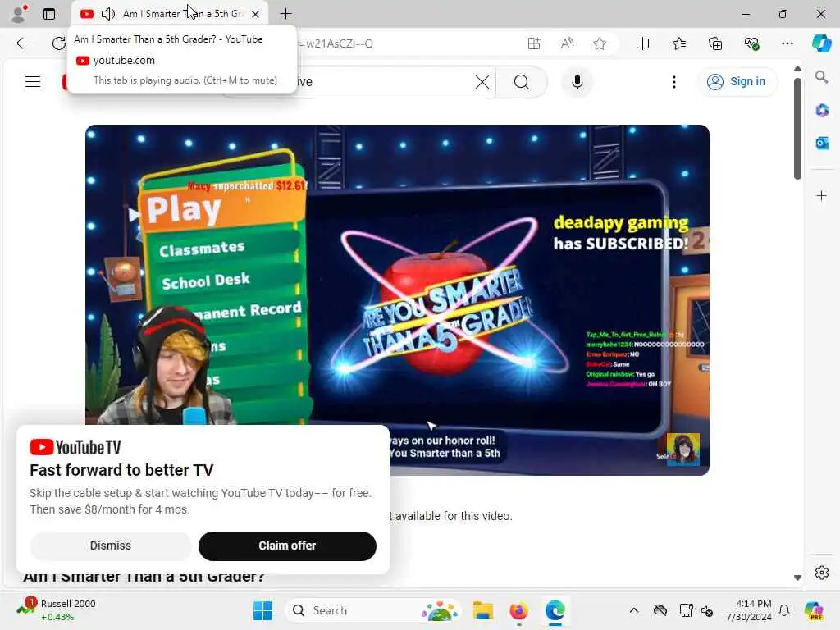Add this page to favorites with the star
Viewport: 840px width, 630px height.
pos(600,43)
